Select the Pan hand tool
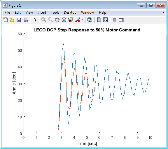Viewport: 168px width, 149px height. 57,20
